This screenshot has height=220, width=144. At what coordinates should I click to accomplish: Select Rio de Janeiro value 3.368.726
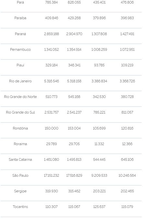127,81
